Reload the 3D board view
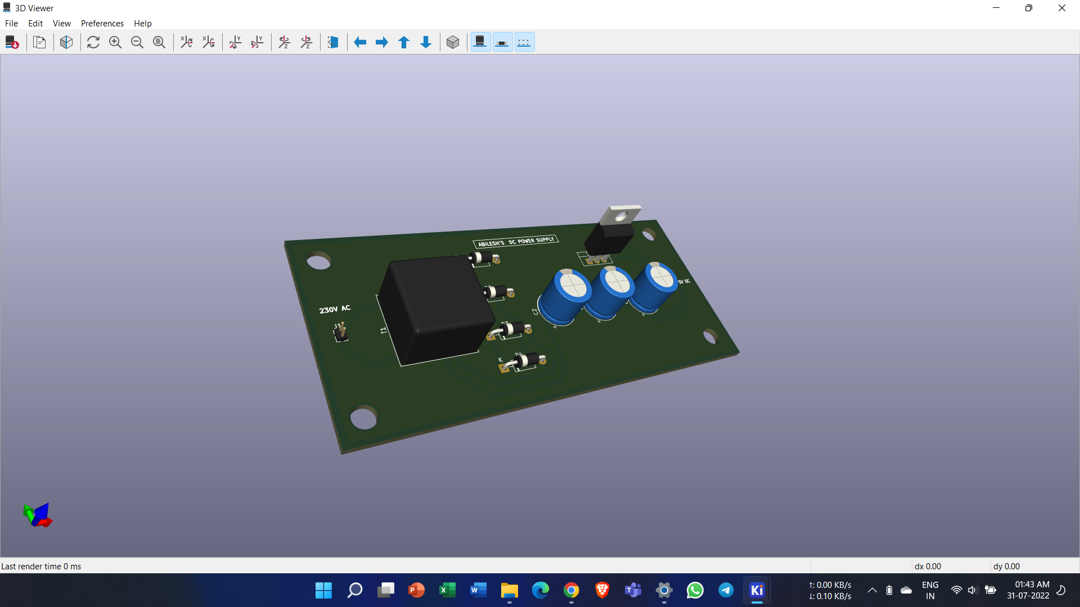The image size is (1080, 607). pyautogui.click(x=93, y=42)
